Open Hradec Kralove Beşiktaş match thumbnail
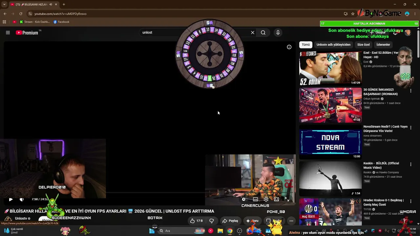The width and height of the screenshot is (420, 236). (330, 212)
